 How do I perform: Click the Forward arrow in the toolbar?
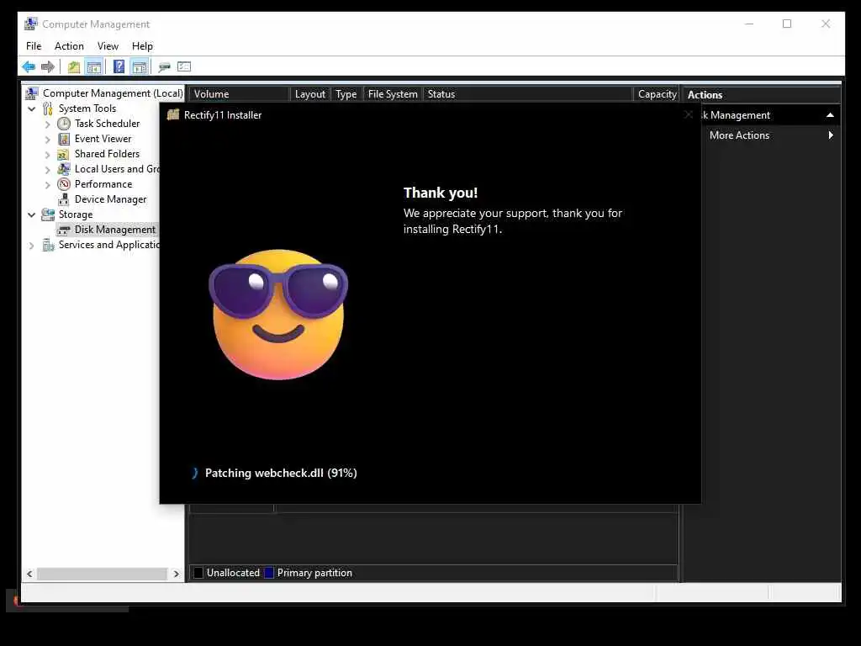(x=48, y=67)
